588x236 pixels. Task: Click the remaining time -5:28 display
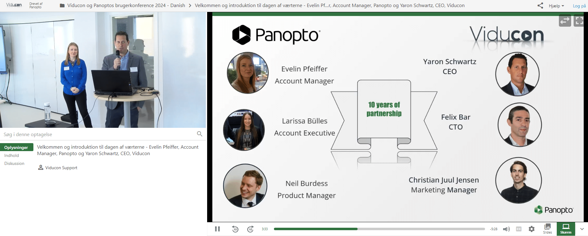pyautogui.click(x=494, y=229)
